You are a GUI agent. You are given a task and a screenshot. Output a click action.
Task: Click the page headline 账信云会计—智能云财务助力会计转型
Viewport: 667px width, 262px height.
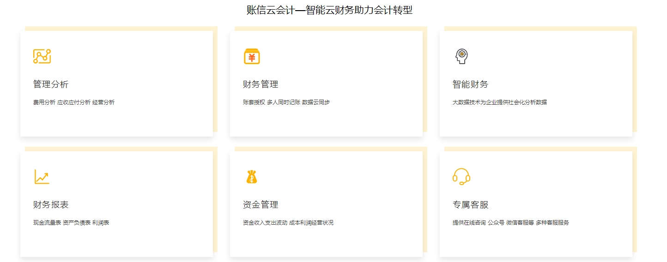pyautogui.click(x=329, y=10)
